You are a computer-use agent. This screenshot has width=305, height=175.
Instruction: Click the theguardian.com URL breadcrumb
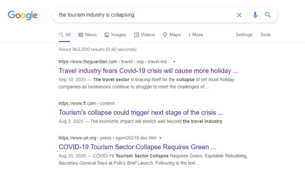(x=88, y=62)
